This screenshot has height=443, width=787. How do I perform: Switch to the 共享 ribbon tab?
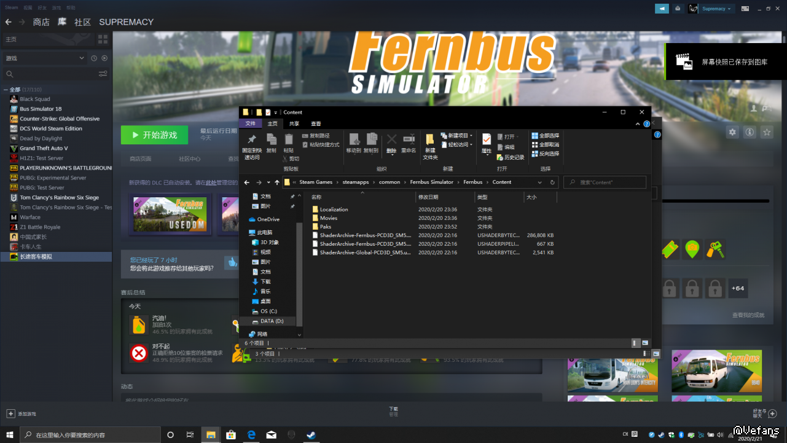[x=294, y=123]
